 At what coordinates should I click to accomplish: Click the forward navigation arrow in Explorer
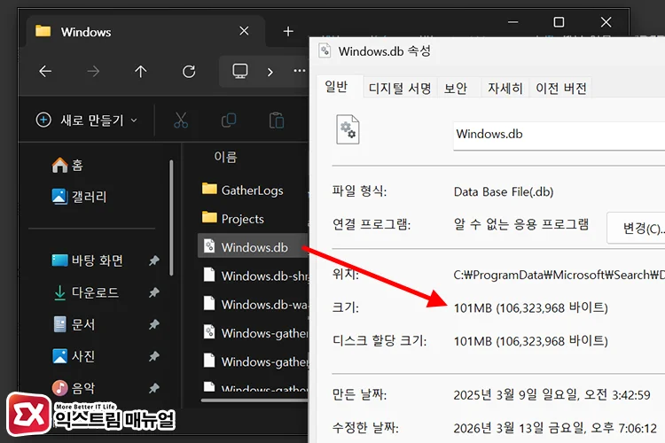tap(93, 71)
